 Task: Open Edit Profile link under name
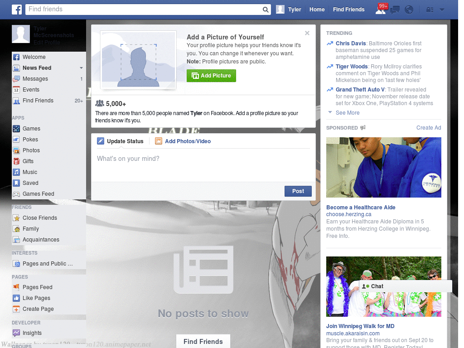pos(47,42)
